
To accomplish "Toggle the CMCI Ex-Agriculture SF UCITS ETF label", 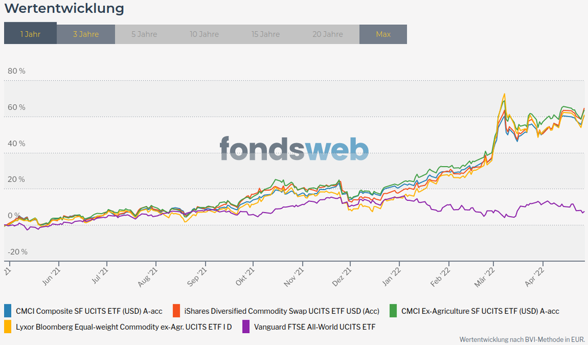I will pos(480,311).
